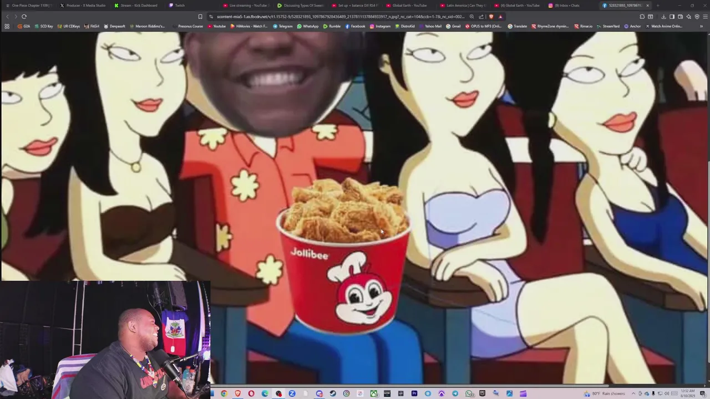Open the HiMovies bookmark

[248, 26]
